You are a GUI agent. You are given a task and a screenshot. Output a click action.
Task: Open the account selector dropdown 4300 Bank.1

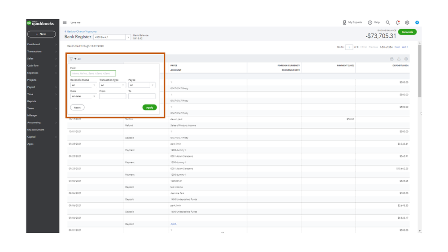pyautogui.click(x=112, y=37)
